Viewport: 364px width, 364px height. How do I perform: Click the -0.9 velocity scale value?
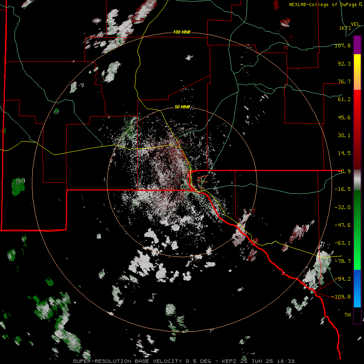pyautogui.click(x=344, y=171)
